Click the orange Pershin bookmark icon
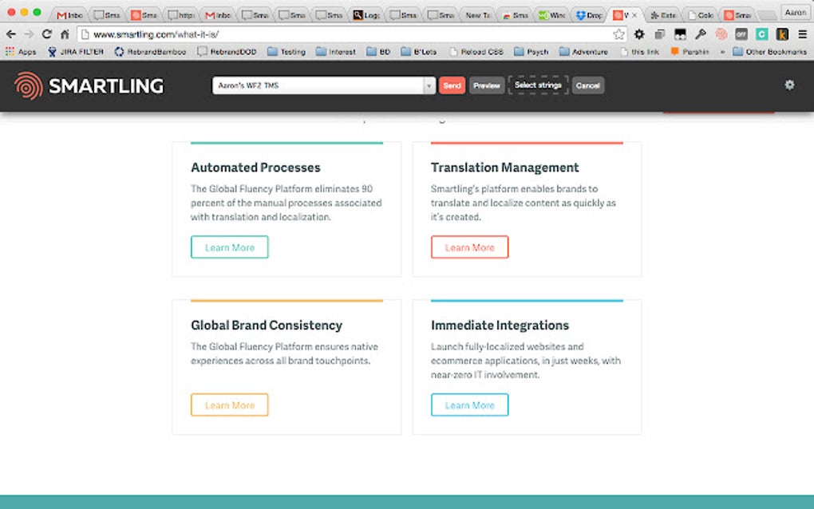 (674, 51)
